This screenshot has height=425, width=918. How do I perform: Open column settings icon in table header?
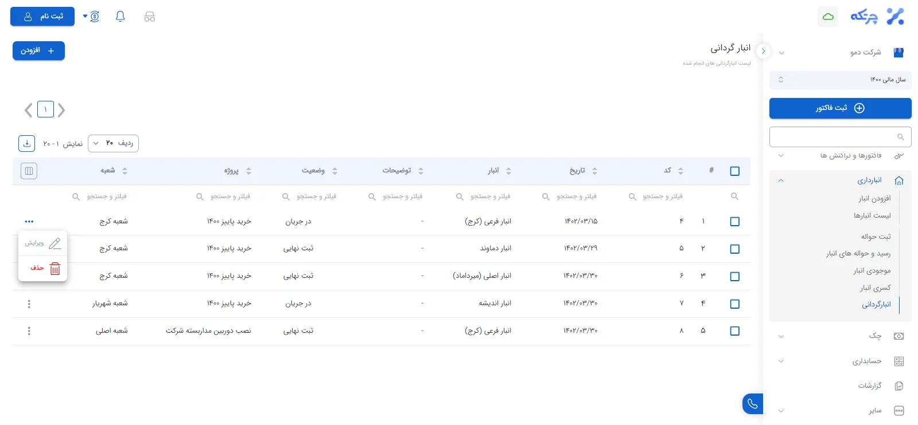[x=29, y=171]
